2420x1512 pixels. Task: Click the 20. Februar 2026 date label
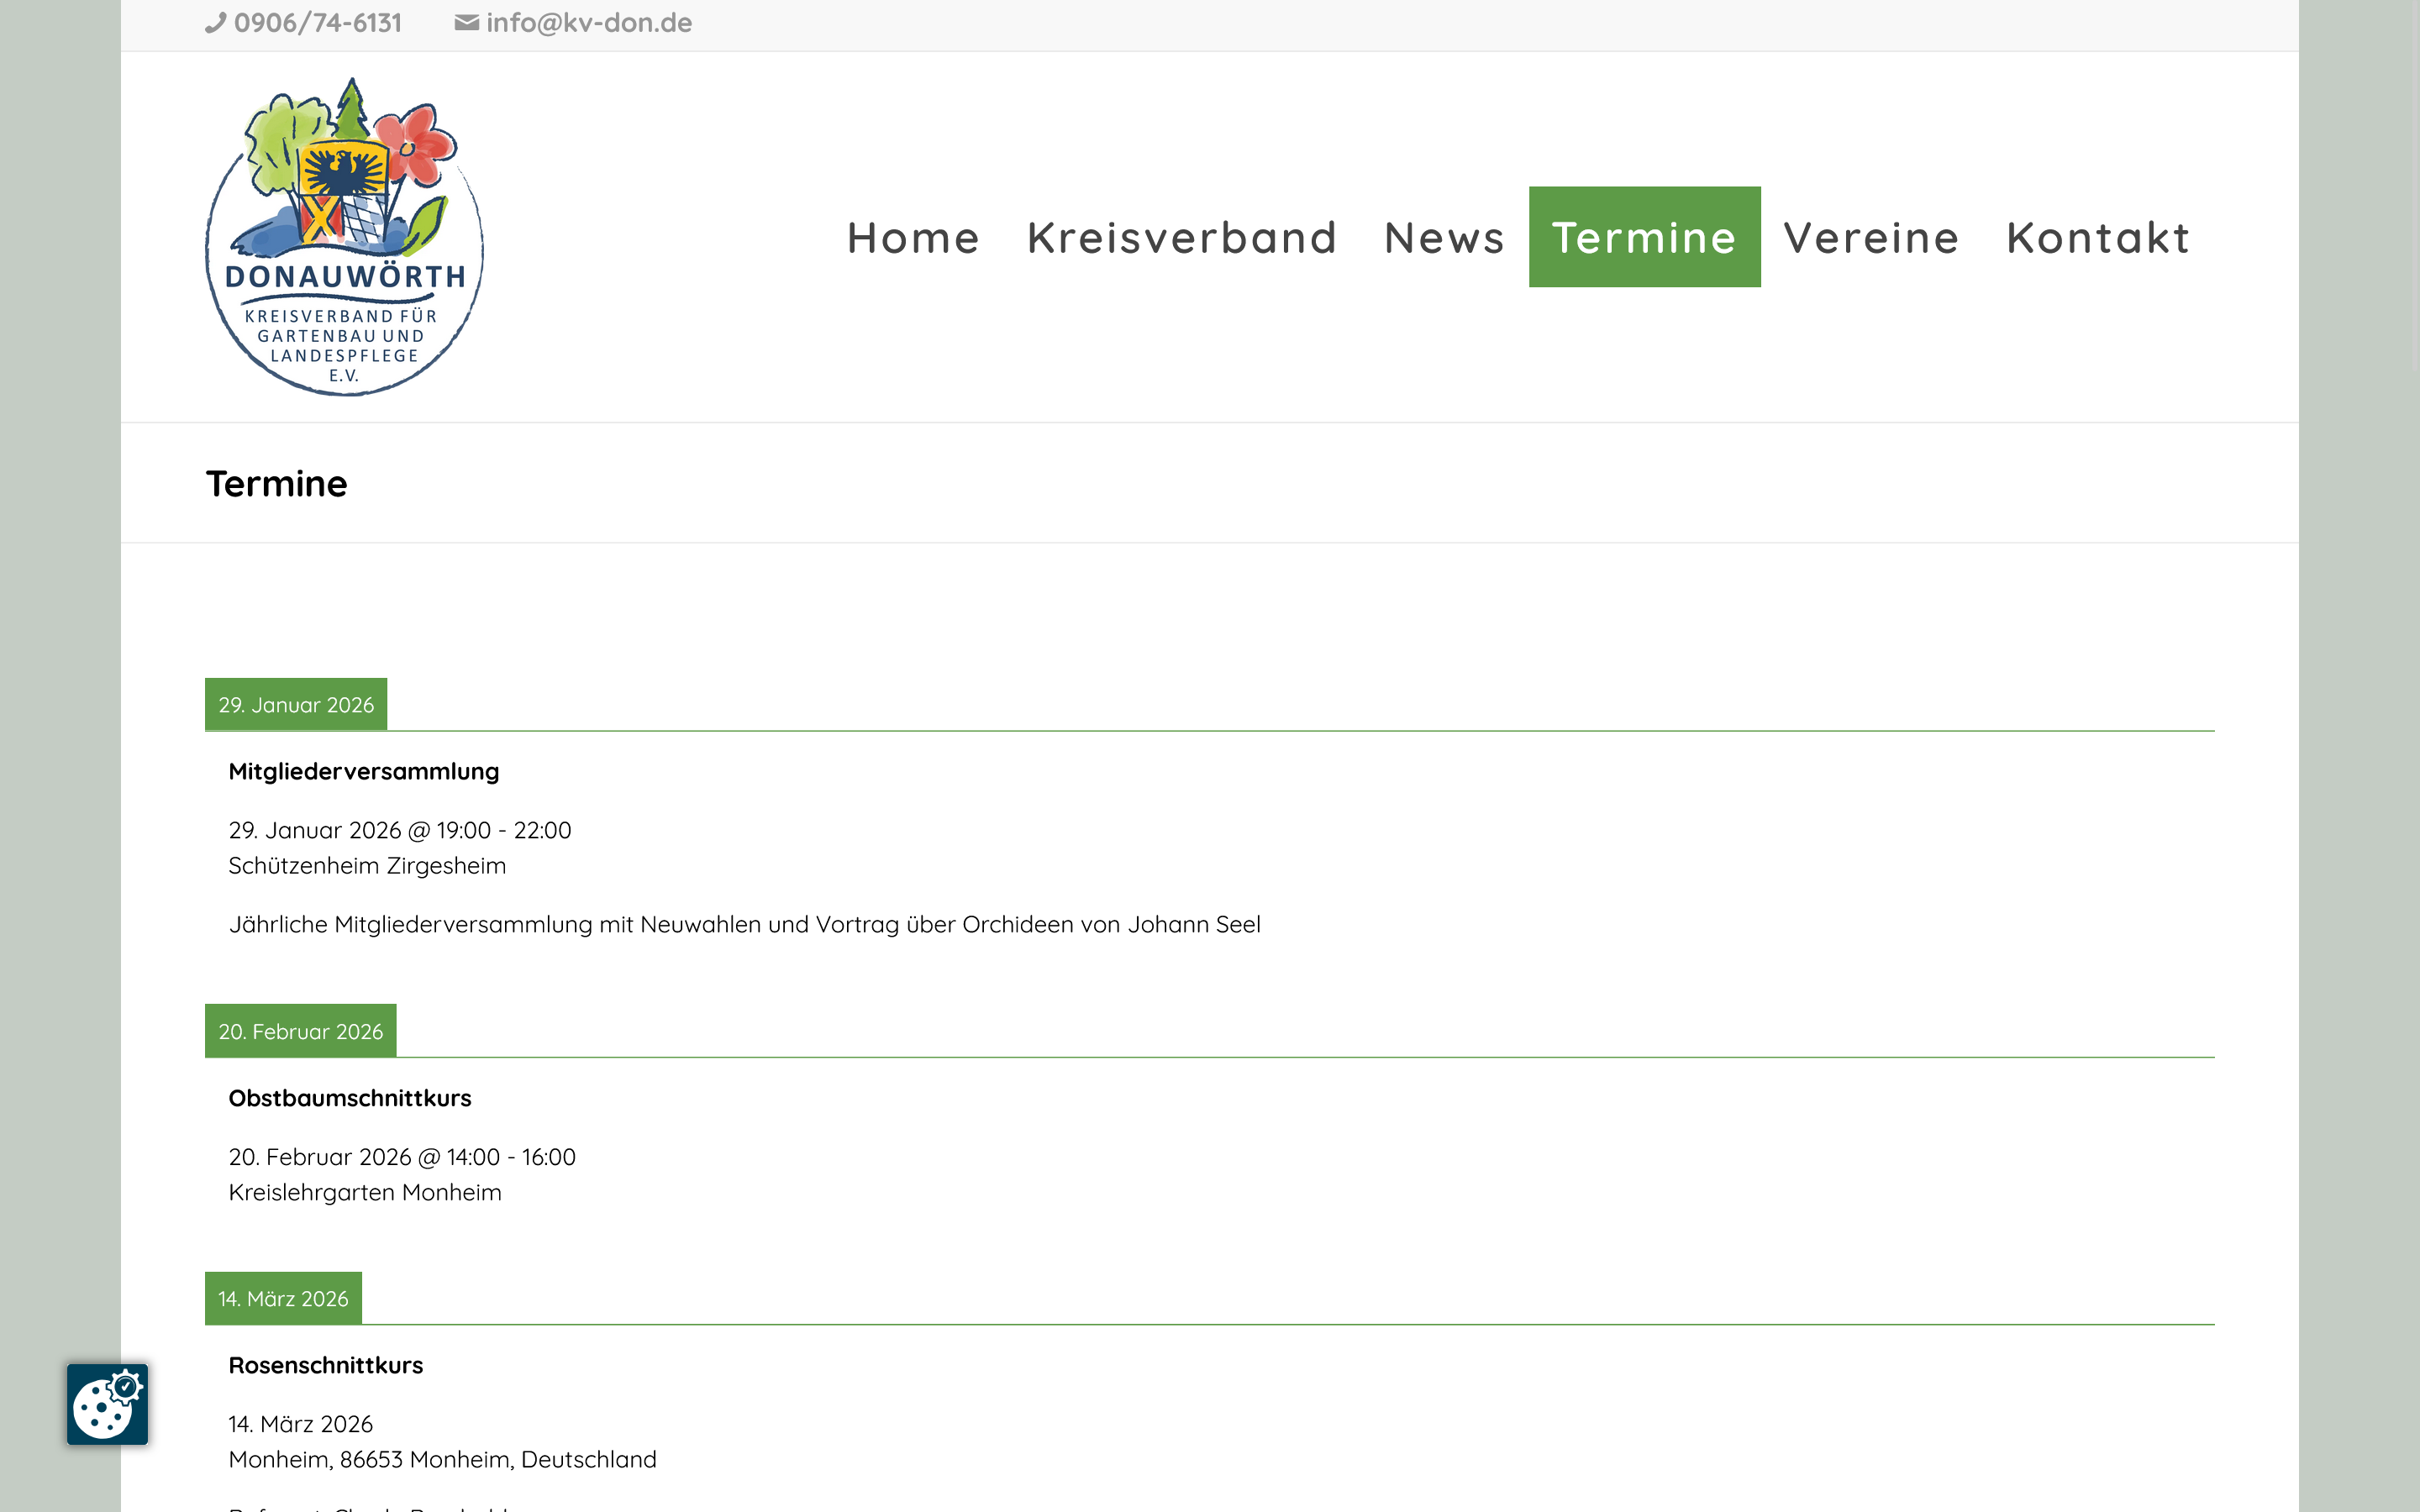pyautogui.click(x=300, y=1031)
